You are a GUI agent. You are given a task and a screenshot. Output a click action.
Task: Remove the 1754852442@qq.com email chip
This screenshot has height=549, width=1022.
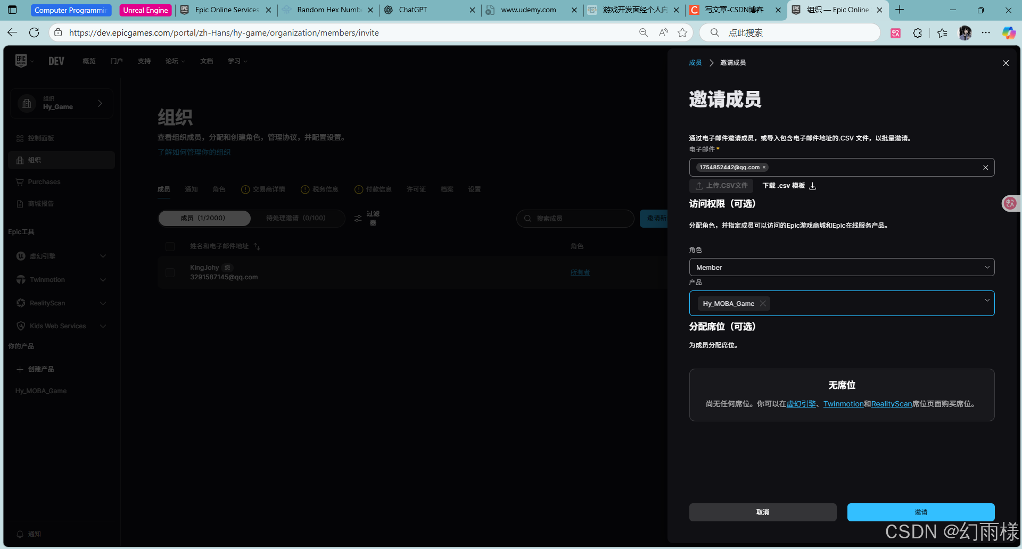pos(764,168)
